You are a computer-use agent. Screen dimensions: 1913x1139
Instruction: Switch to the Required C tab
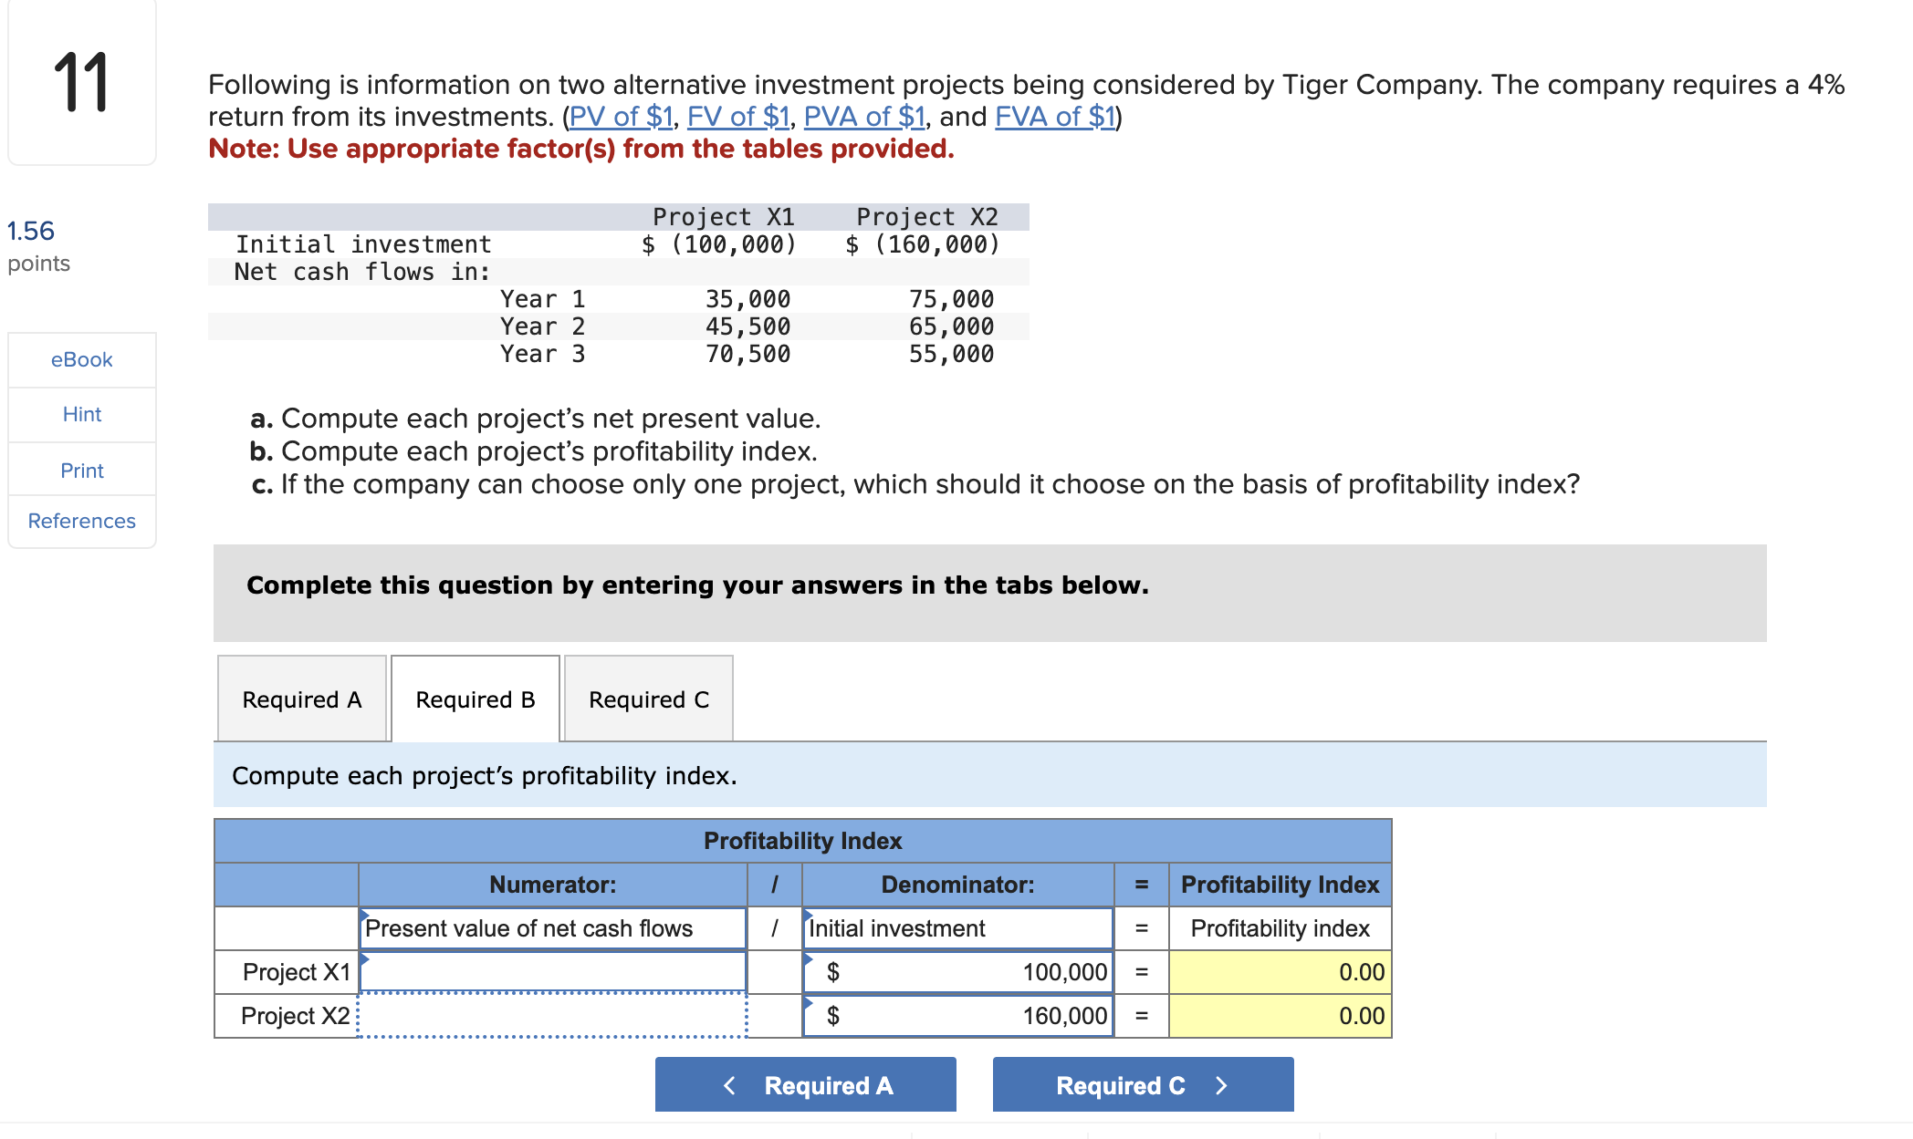pyautogui.click(x=648, y=699)
